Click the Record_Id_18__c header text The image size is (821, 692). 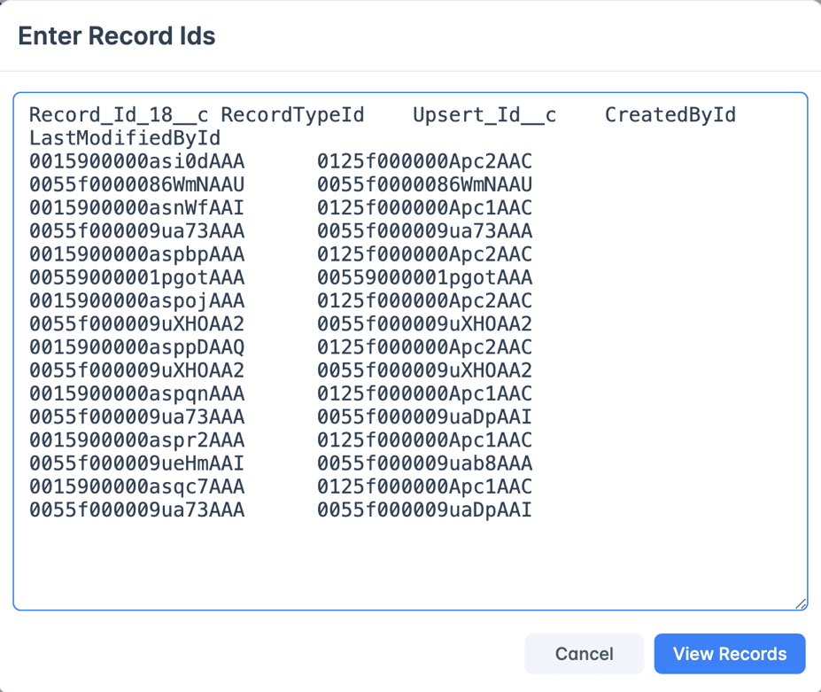click(x=119, y=114)
